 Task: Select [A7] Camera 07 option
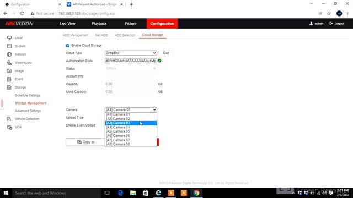tap(131, 140)
